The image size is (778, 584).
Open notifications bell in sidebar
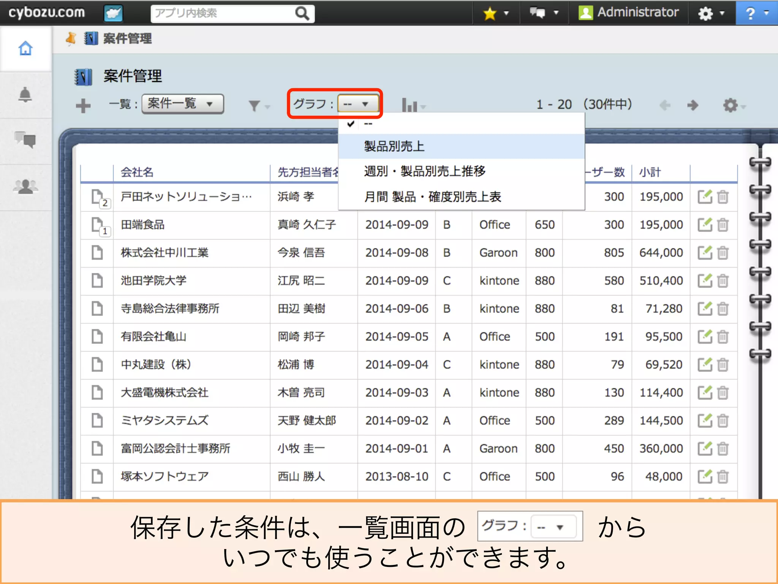click(x=25, y=95)
